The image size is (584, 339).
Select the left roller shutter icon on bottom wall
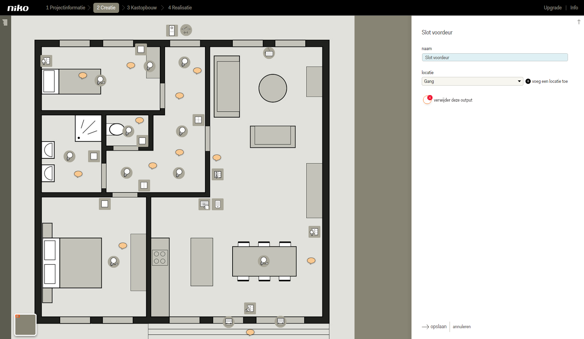(x=229, y=322)
